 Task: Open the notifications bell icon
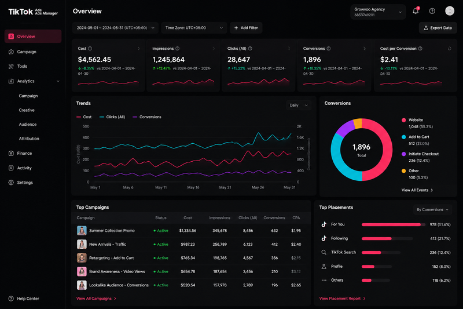point(416,11)
